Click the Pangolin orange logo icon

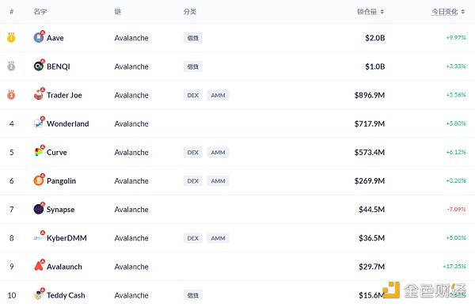(x=39, y=180)
